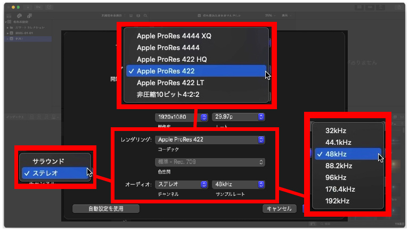Open the viewer display options dropdown
The height and width of the screenshot is (230, 409).
click(x=286, y=15)
